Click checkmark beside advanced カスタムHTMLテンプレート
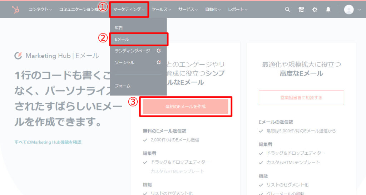This screenshot has width=366, height=195. (x=261, y=163)
